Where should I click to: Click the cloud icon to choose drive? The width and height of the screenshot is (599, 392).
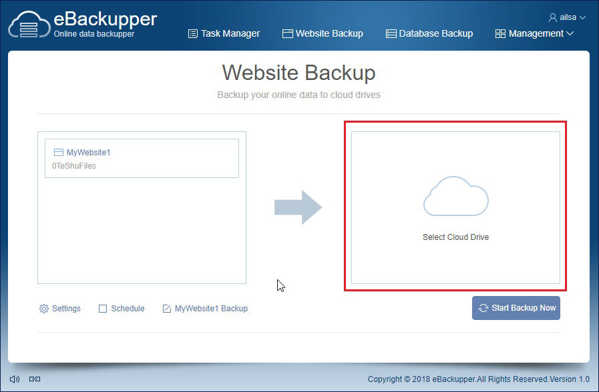coord(455,196)
